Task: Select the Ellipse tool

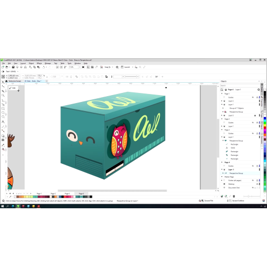Action: tap(3, 113)
